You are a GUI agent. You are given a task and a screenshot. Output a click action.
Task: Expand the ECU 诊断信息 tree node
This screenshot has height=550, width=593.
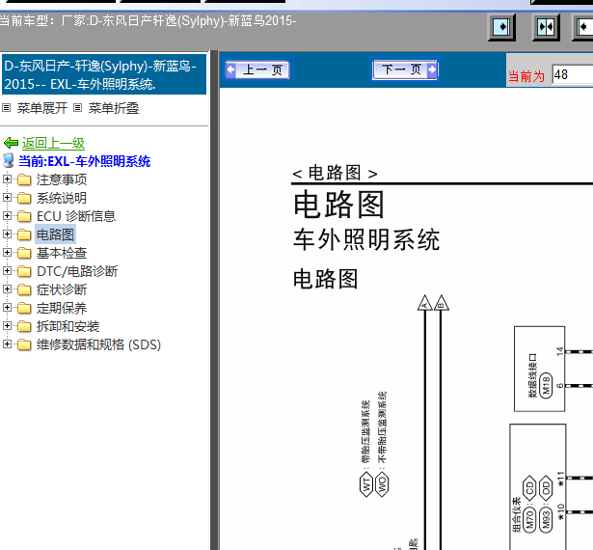click(x=7, y=215)
